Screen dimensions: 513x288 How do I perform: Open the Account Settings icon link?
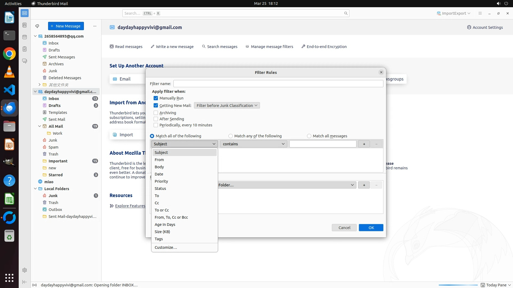click(485, 27)
